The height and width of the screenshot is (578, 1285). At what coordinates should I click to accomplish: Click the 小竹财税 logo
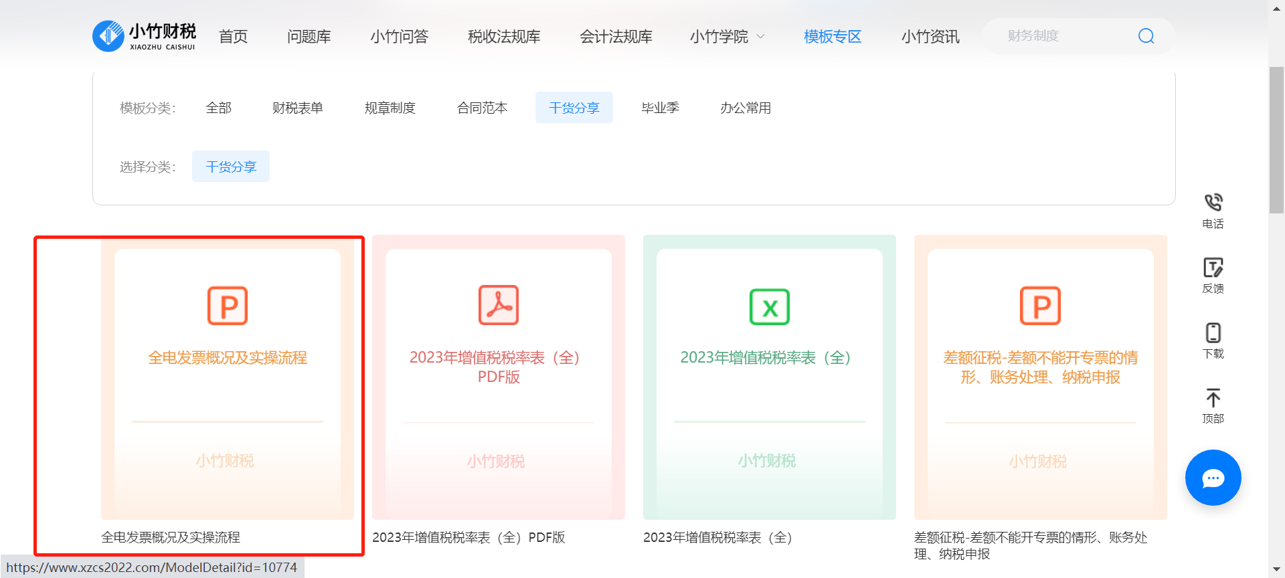click(145, 36)
